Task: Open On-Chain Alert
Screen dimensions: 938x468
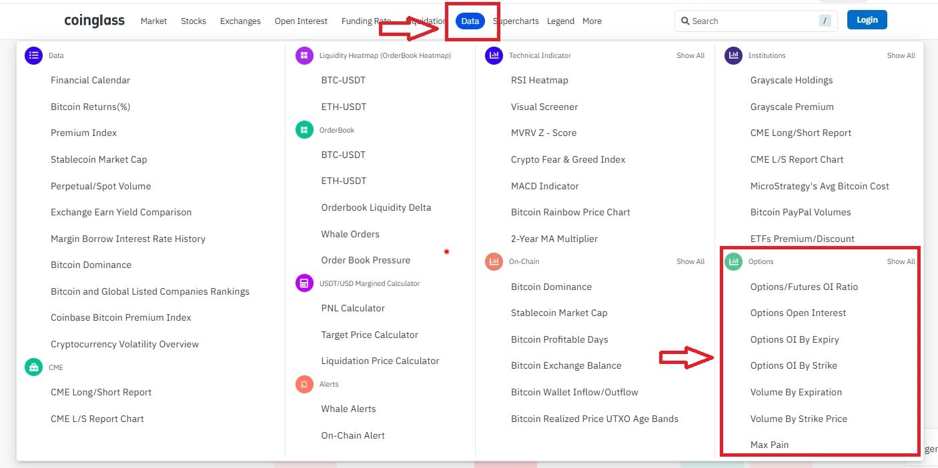Action: click(x=353, y=435)
